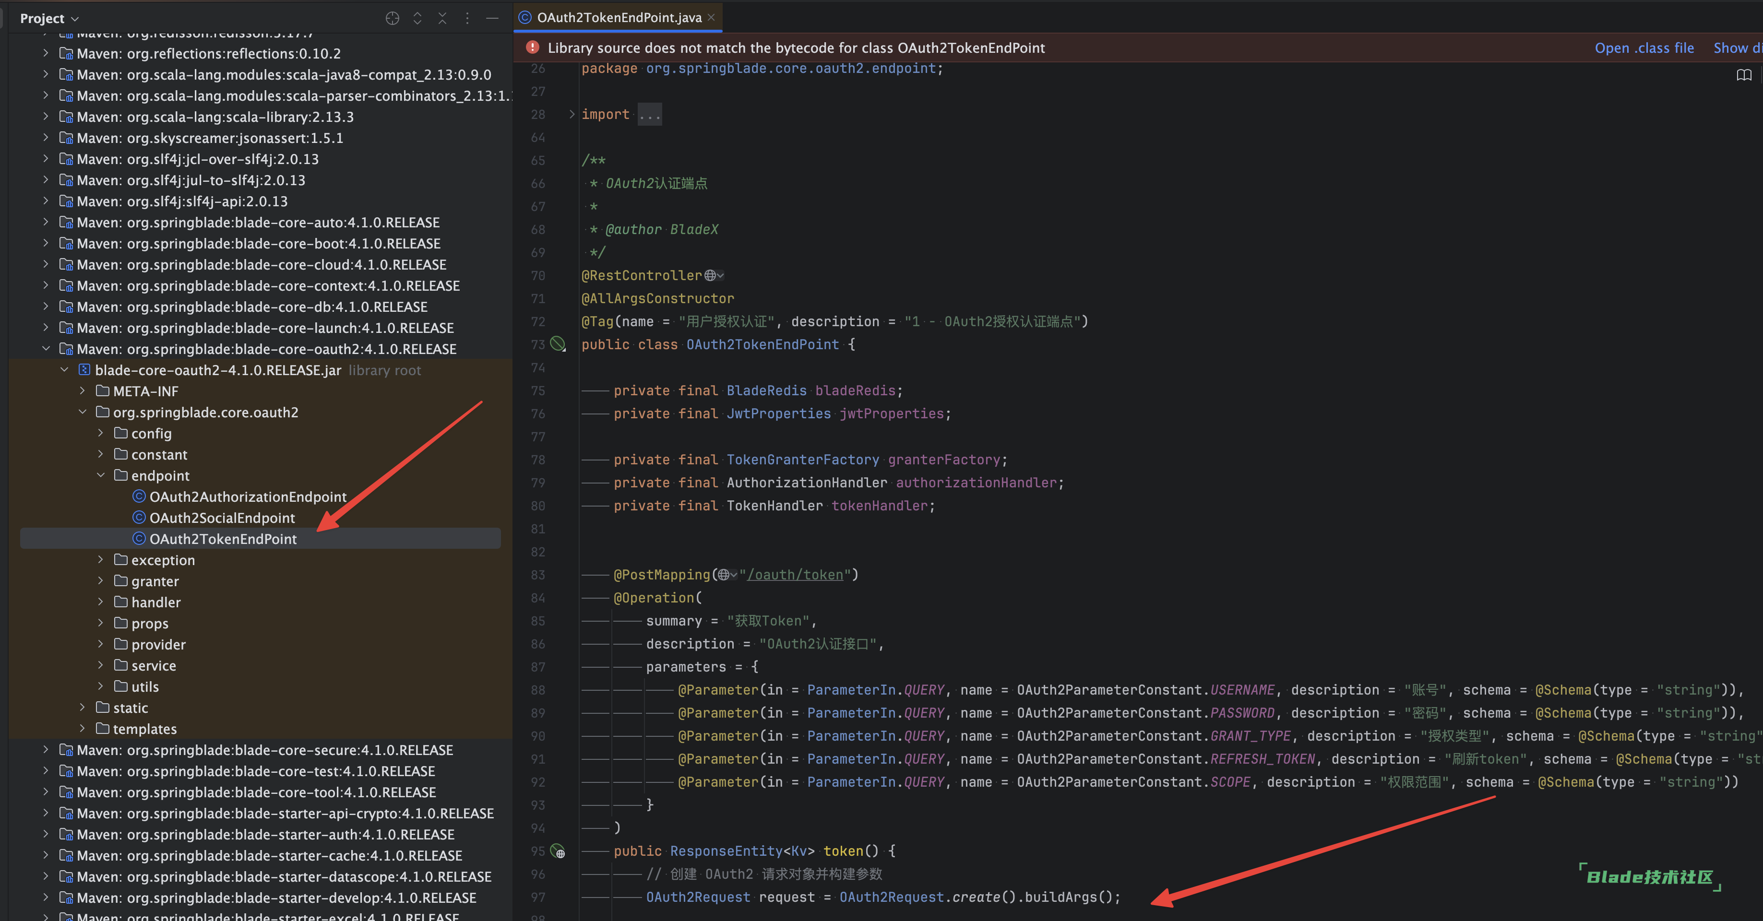
Task: Select the handler package folder
Action: click(156, 602)
